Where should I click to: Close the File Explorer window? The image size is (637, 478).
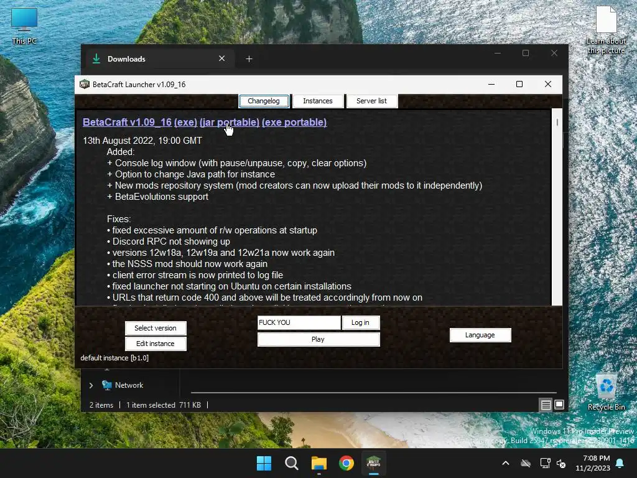pos(554,54)
